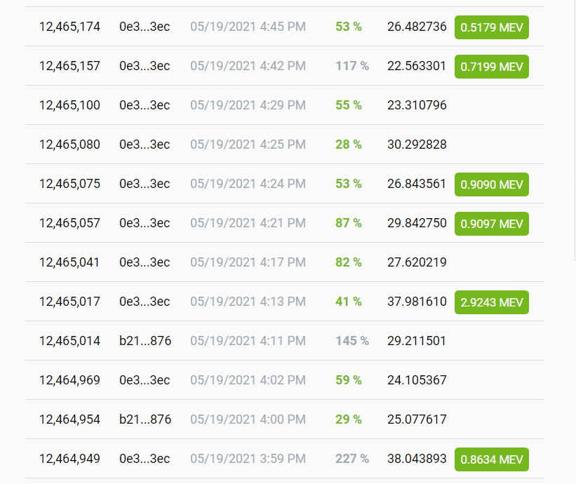576x484 pixels.
Task: Select hash b21...876 beside block 12,464,954
Action: pyautogui.click(x=144, y=419)
